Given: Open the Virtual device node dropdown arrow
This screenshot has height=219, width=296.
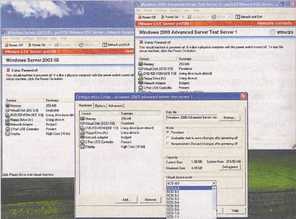Looking at the screenshot, I should tap(214, 183).
